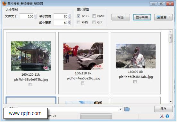
Task: Click the filename pic?id=38b6e675b...jpg
Action: tap(31, 80)
